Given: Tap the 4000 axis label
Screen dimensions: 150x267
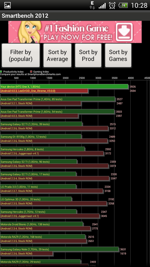Looking at the screenshot, I should tap(131, 78).
